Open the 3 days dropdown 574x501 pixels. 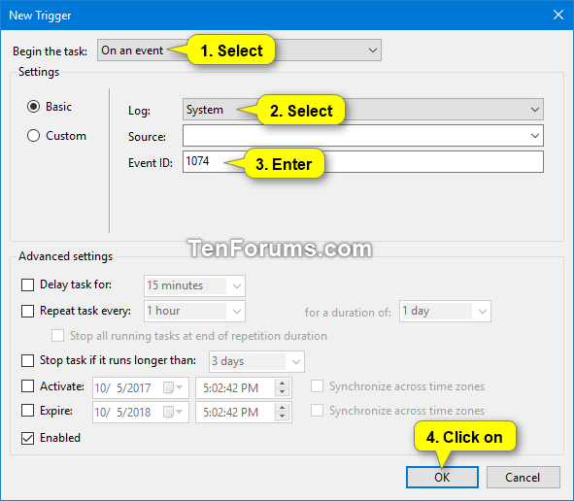click(256, 361)
